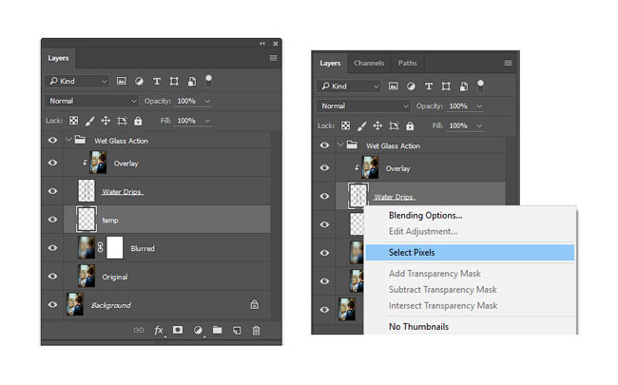
Task: Toggle Overlay visibility in right panel
Action: click(324, 168)
